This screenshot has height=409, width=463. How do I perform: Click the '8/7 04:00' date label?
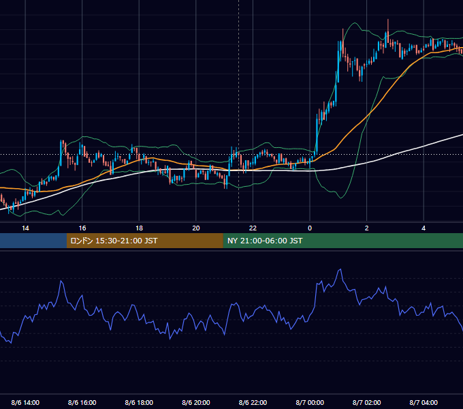tap(424, 402)
